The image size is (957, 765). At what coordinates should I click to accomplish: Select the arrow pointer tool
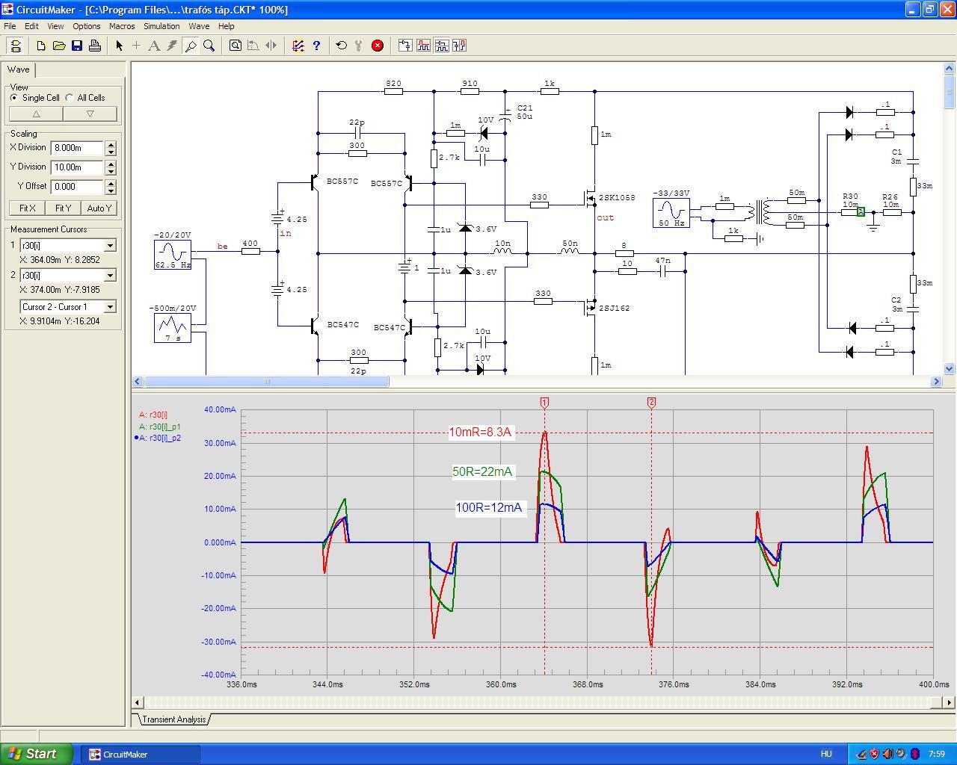click(119, 46)
